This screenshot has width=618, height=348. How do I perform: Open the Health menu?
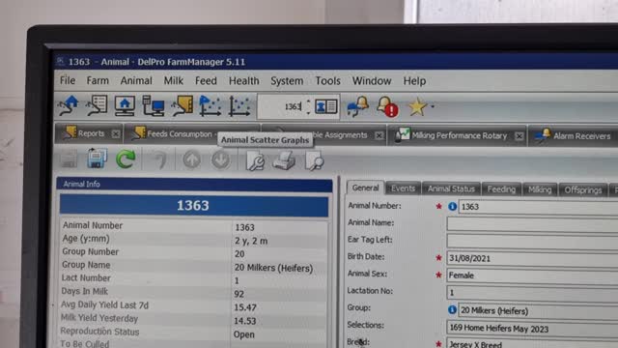pyautogui.click(x=244, y=81)
